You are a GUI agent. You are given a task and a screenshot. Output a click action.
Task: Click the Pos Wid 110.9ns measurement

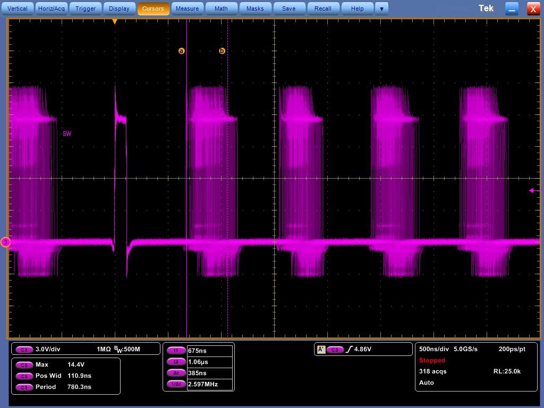point(64,376)
